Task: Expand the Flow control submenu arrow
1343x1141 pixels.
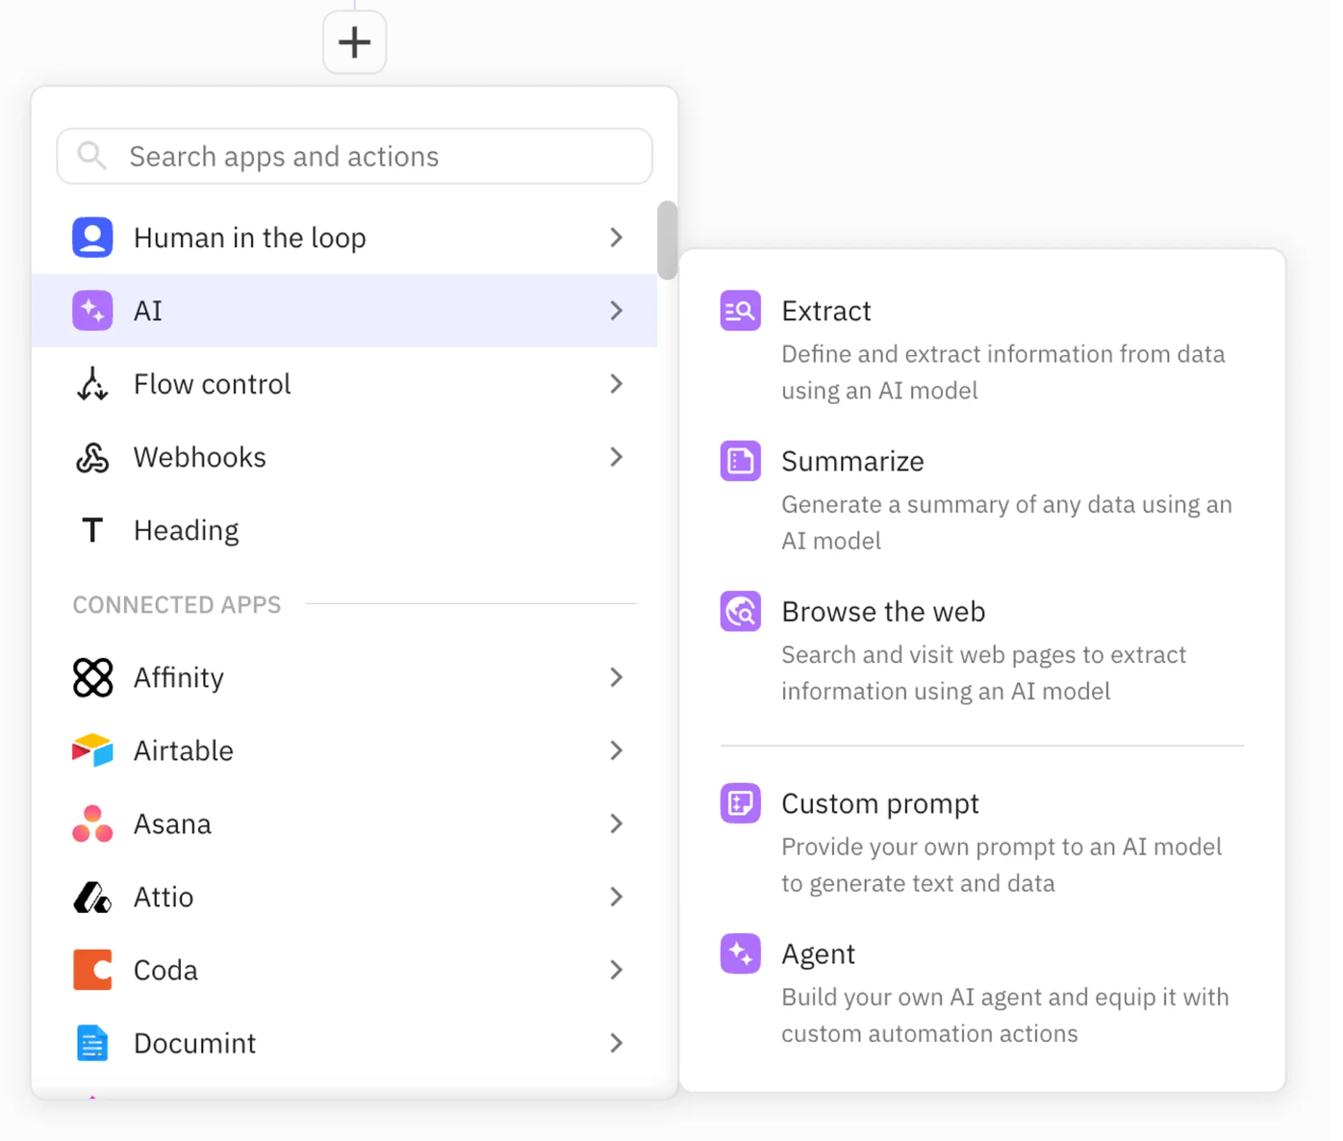Action: coord(617,384)
